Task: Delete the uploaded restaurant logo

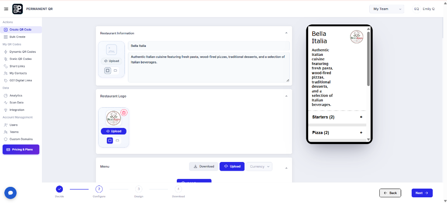Action: coord(124,113)
